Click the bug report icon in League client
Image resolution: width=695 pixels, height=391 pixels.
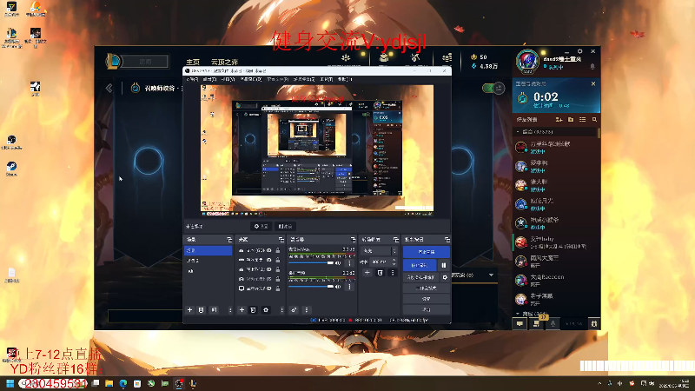tap(594, 323)
